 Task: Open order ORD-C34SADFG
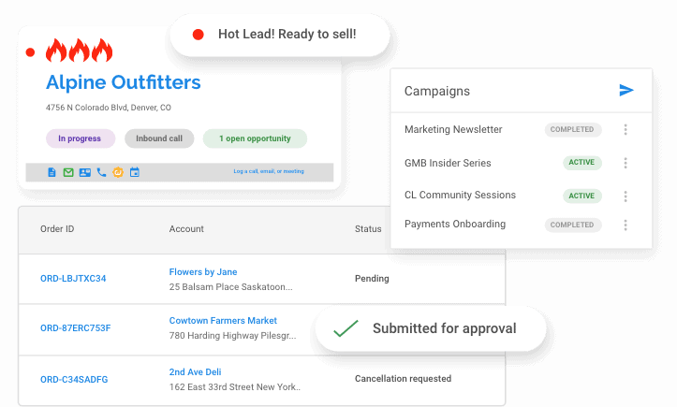(x=74, y=379)
